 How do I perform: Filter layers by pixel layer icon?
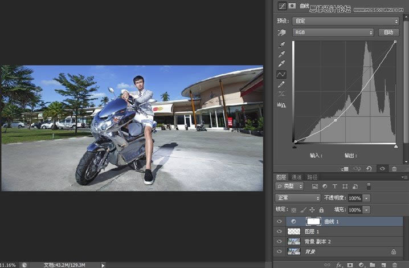click(x=315, y=186)
